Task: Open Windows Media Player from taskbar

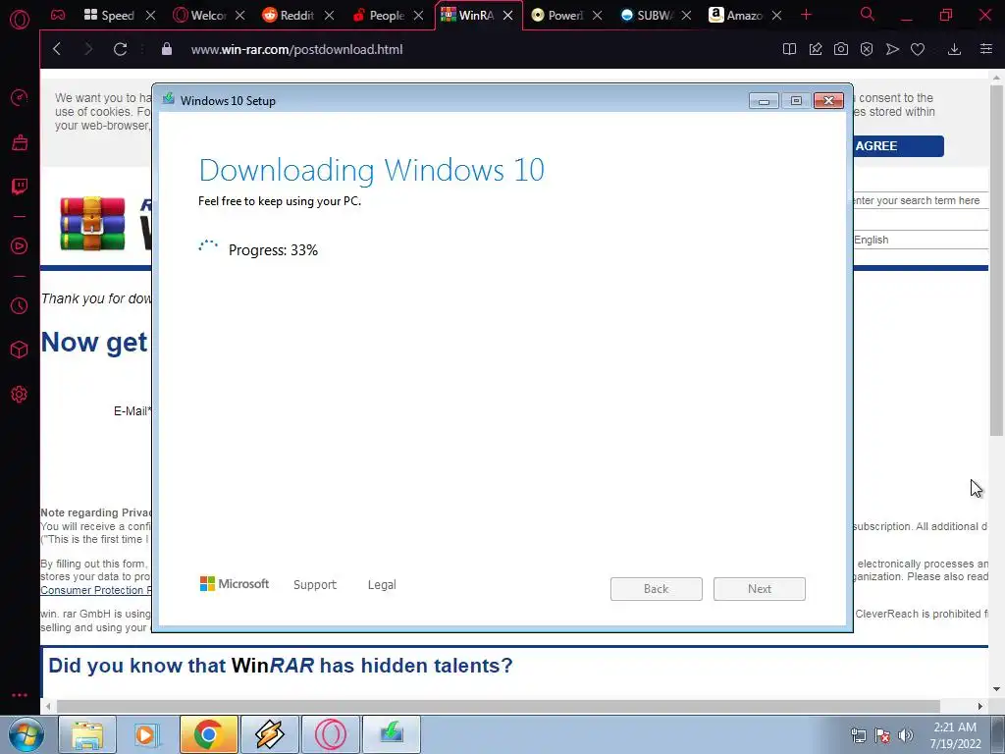Action: (x=147, y=734)
